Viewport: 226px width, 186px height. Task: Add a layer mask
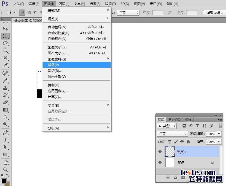183,178
